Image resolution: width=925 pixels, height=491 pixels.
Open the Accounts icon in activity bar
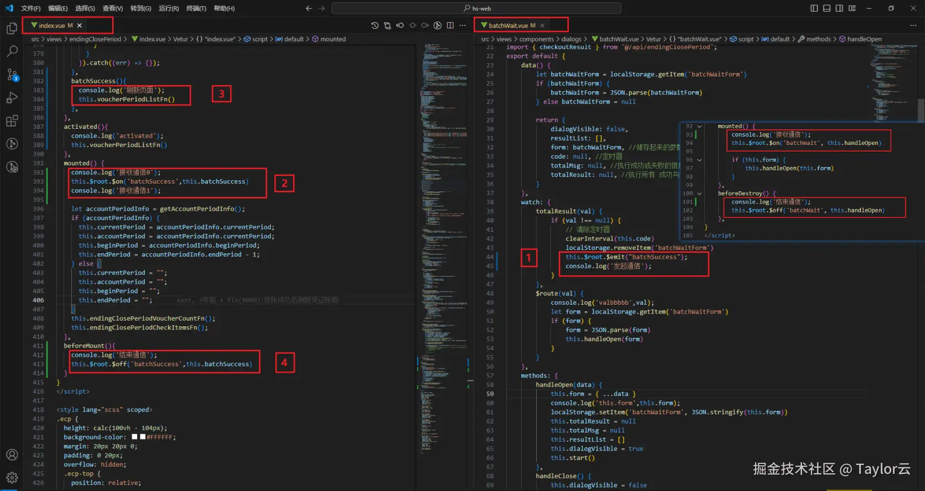[x=12, y=455]
